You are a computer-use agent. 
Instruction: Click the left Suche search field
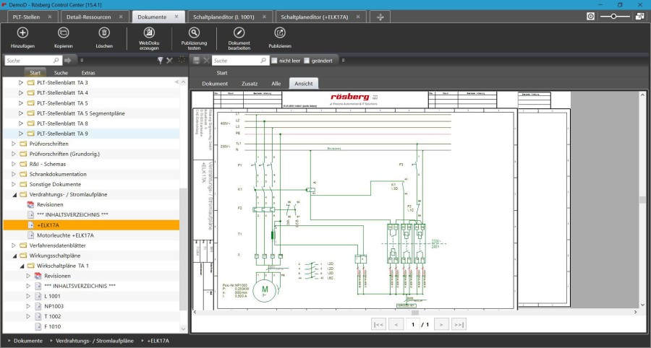click(33, 61)
